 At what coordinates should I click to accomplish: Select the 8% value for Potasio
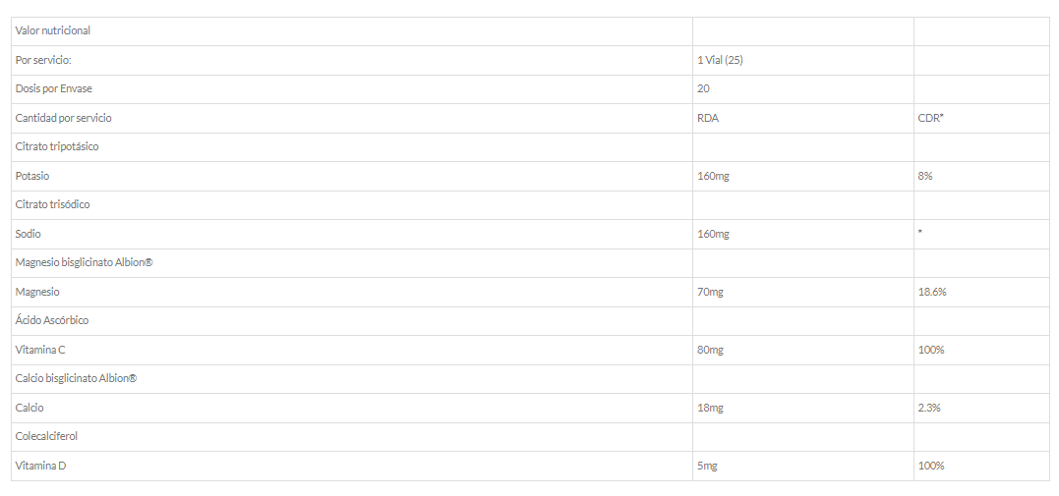pyautogui.click(x=925, y=176)
